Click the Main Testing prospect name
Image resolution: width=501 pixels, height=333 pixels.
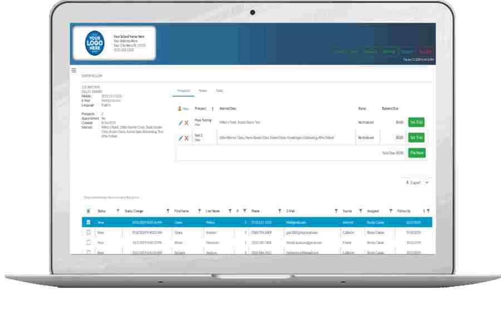203,120
